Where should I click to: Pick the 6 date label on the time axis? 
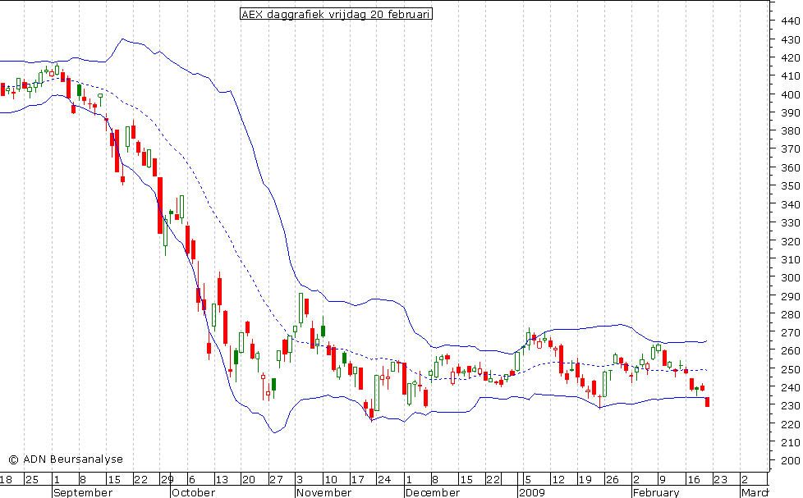pos(192,480)
